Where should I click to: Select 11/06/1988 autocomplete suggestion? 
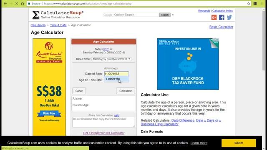click(x=116, y=79)
